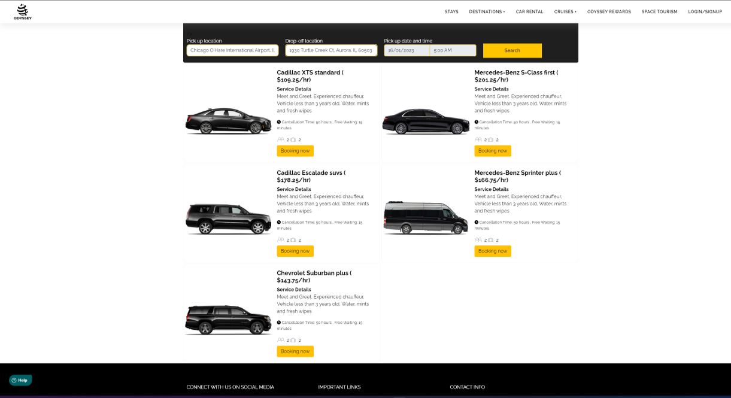The image size is (731, 398).
Task: Click clock icon on Sprinter card
Action: click(477, 222)
